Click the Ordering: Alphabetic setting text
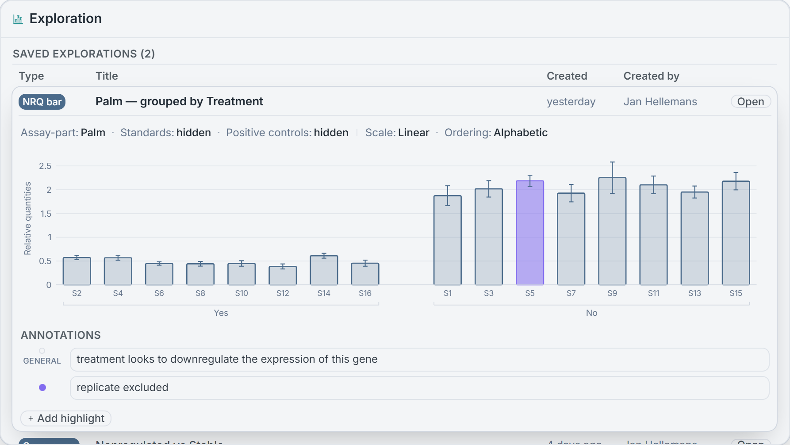Viewport: 790px width, 445px height. (496, 133)
